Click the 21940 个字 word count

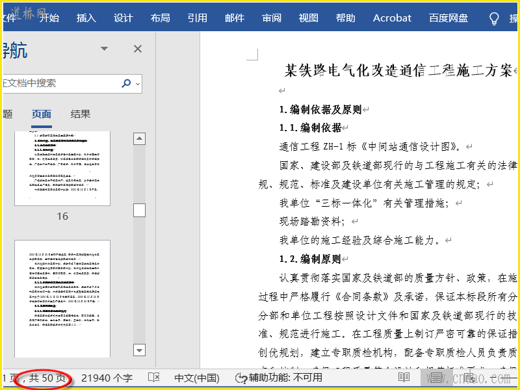pos(107,378)
